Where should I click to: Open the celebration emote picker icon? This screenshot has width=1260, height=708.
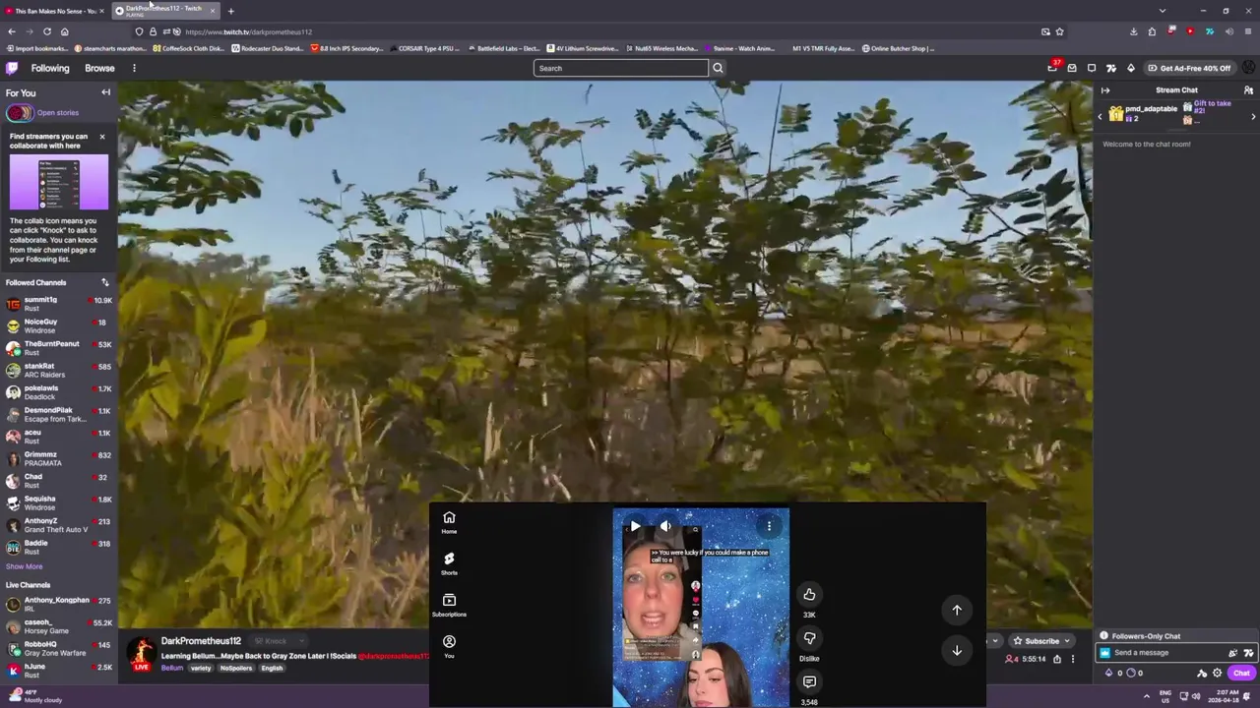click(x=1232, y=653)
